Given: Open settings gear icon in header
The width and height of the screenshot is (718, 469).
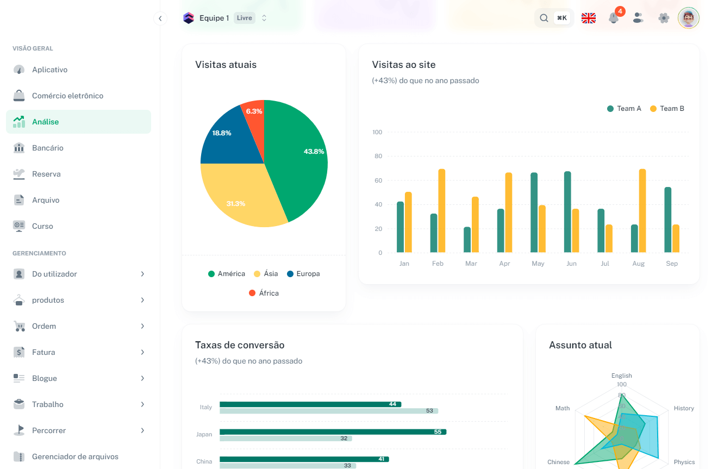Looking at the screenshot, I should click(664, 18).
